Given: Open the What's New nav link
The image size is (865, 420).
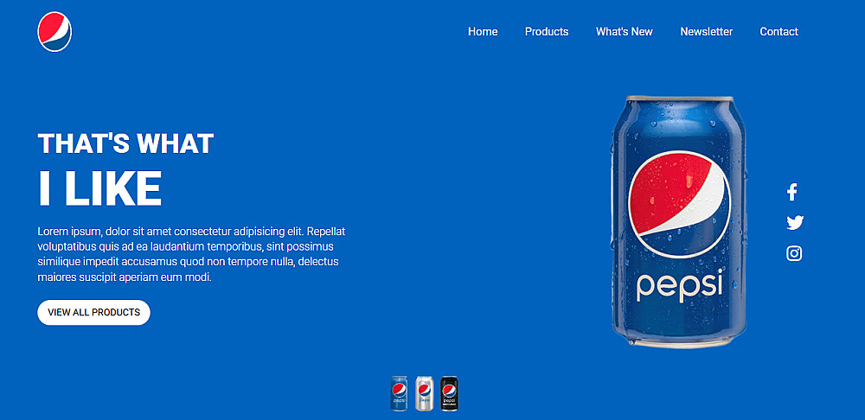Looking at the screenshot, I should (x=625, y=31).
